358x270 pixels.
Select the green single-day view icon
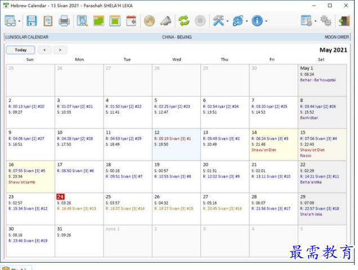(x=115, y=21)
